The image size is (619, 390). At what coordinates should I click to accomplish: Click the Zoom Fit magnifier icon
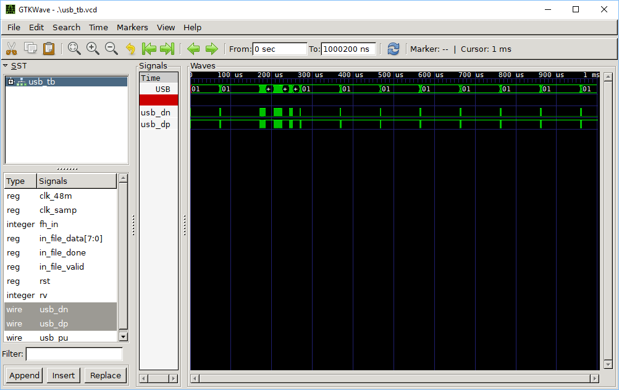point(74,49)
